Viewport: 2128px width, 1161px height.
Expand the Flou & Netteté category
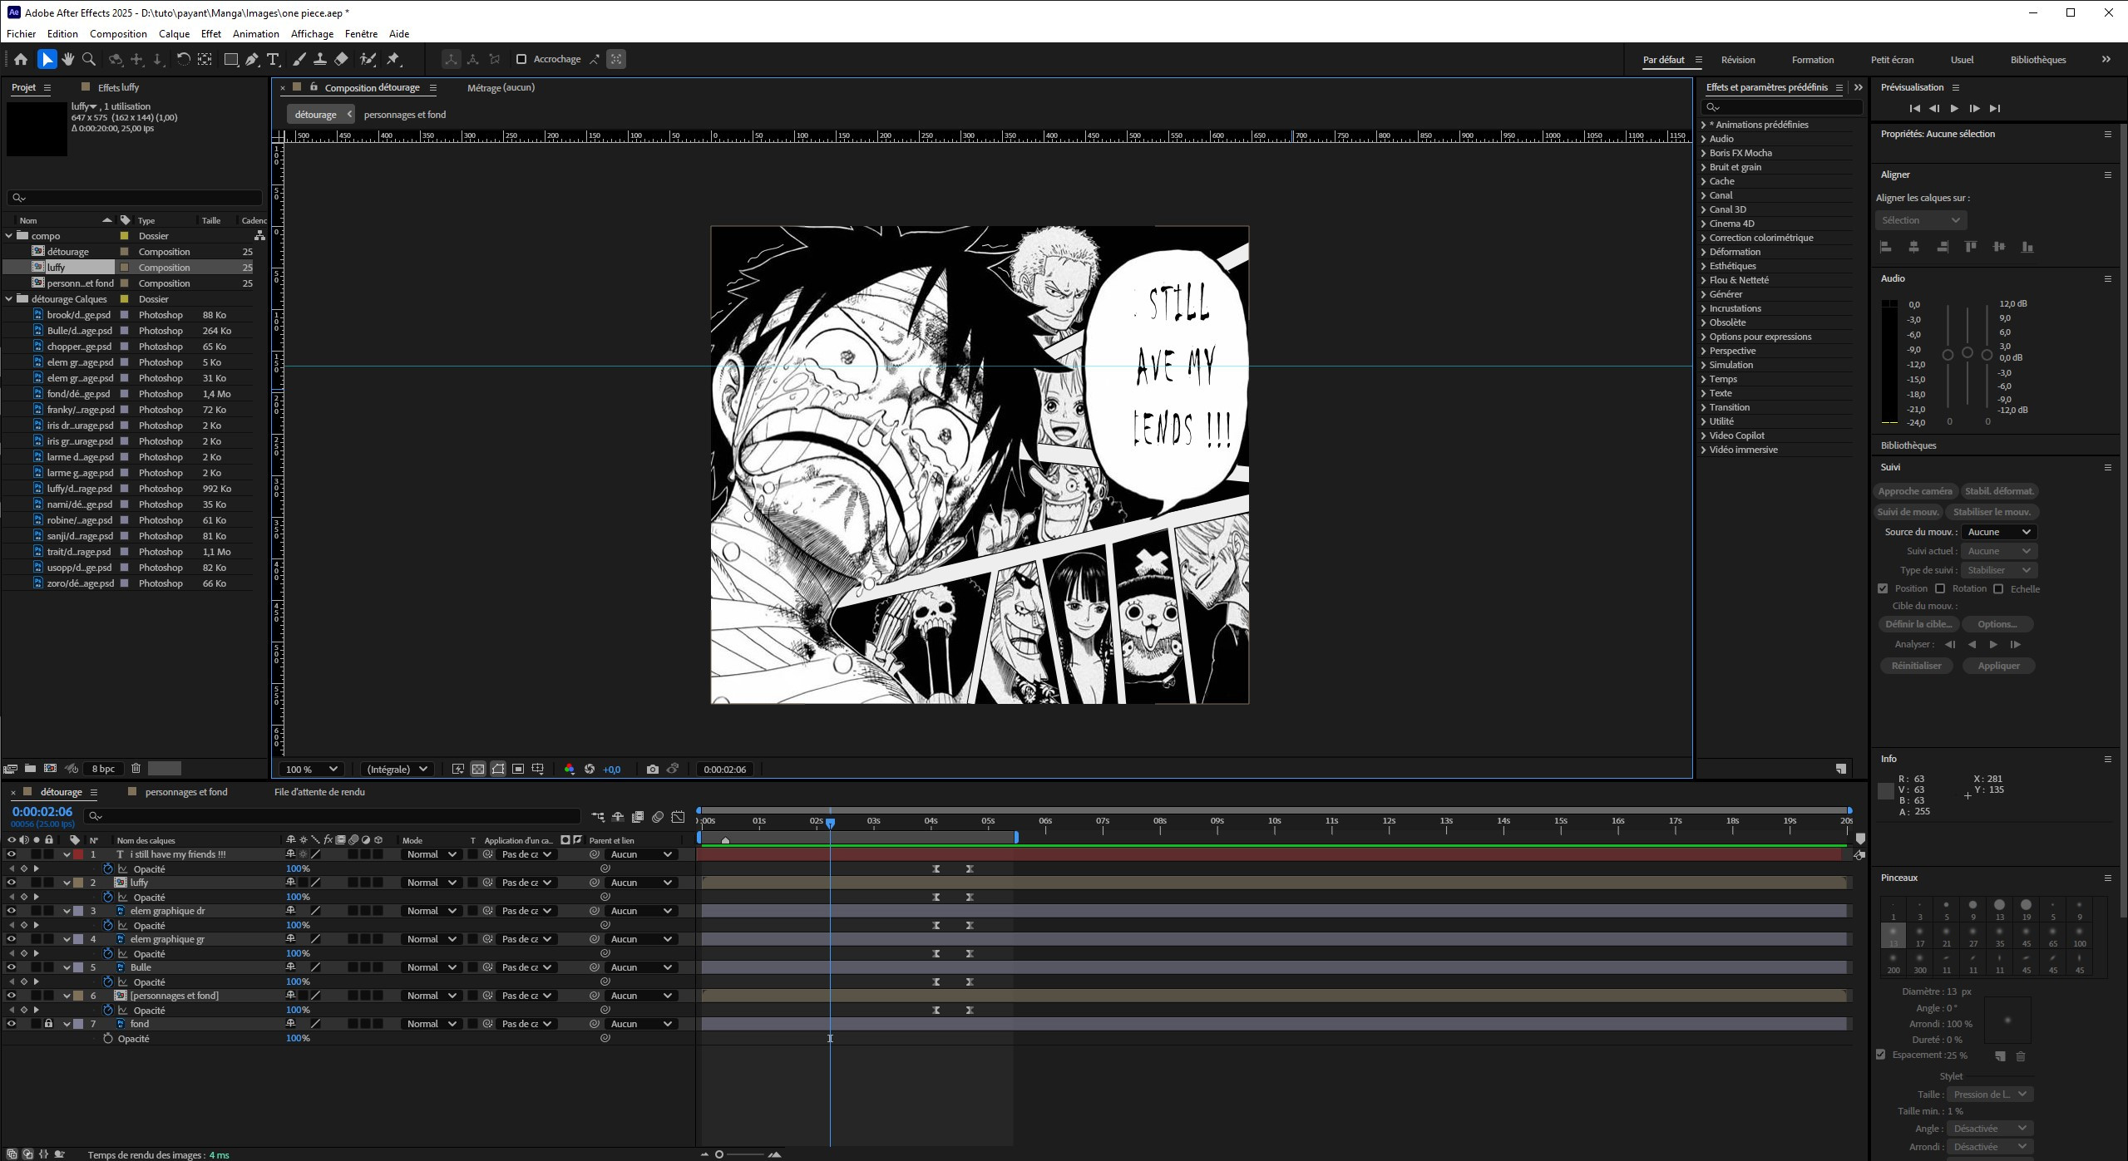[1704, 280]
